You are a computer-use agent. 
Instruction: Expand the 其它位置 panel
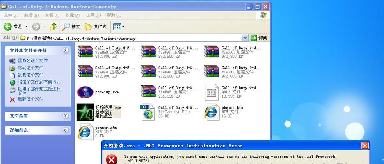[65, 116]
